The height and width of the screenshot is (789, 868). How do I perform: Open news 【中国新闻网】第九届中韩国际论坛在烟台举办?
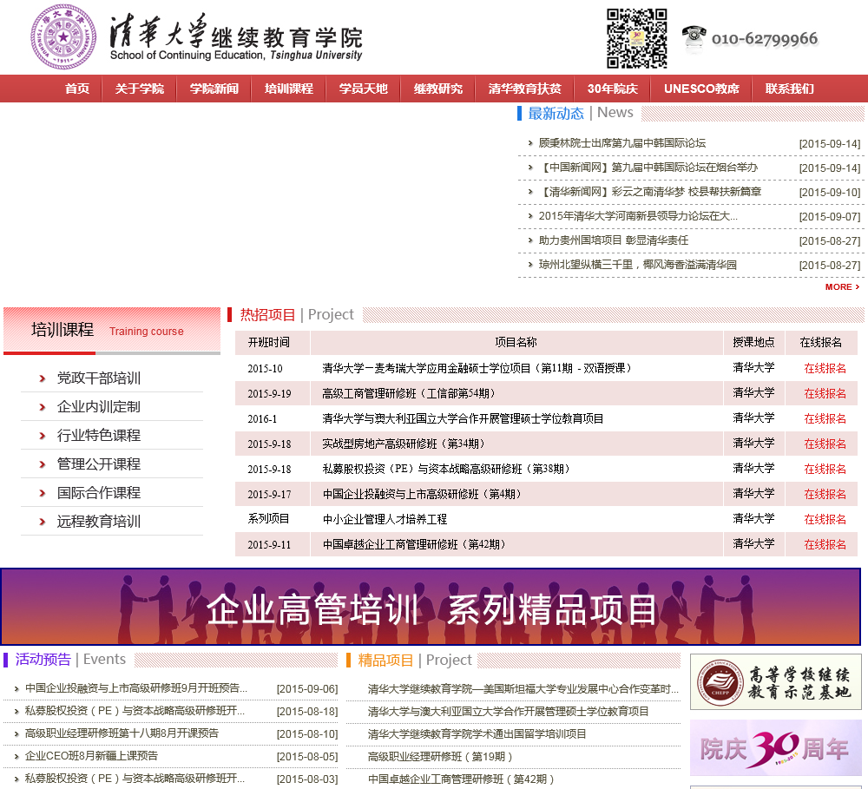[648, 168]
